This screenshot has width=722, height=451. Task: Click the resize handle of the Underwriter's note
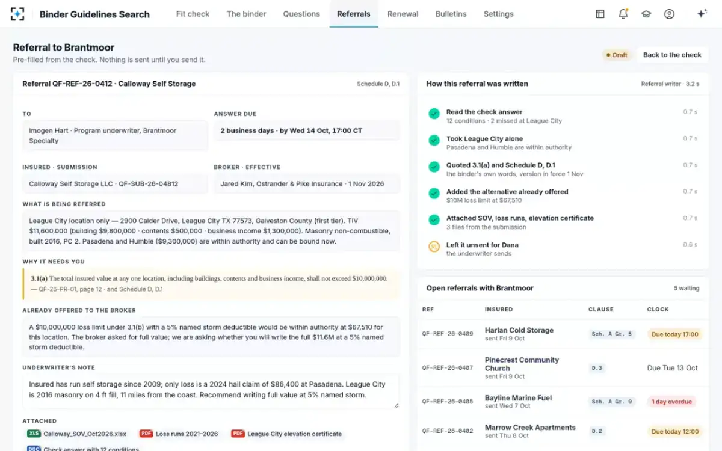[x=396, y=405]
